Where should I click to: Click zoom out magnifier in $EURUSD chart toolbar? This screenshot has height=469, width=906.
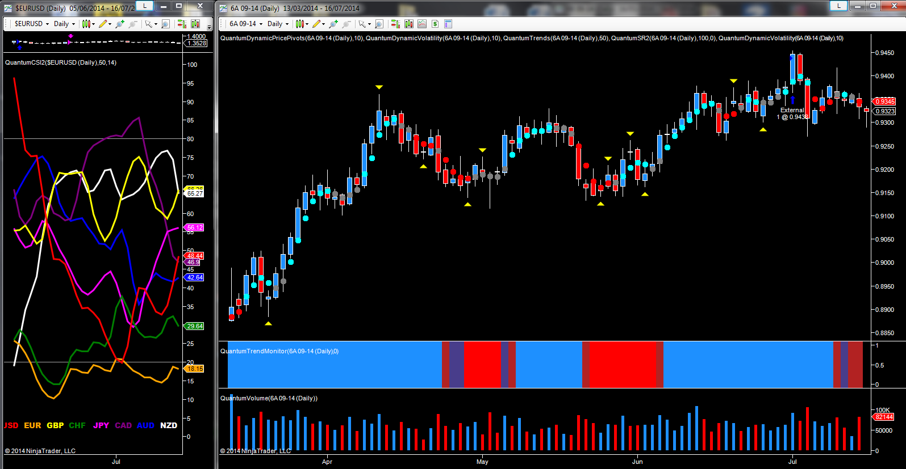pyautogui.click(x=133, y=24)
